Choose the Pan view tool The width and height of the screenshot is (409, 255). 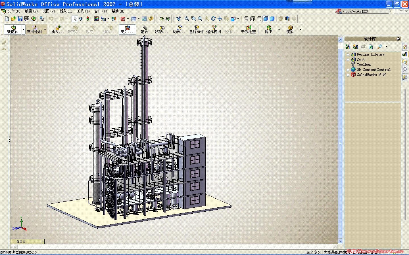[x=220, y=19]
